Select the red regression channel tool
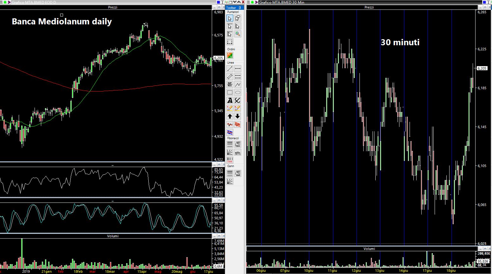The image size is (492, 274). 238,124
